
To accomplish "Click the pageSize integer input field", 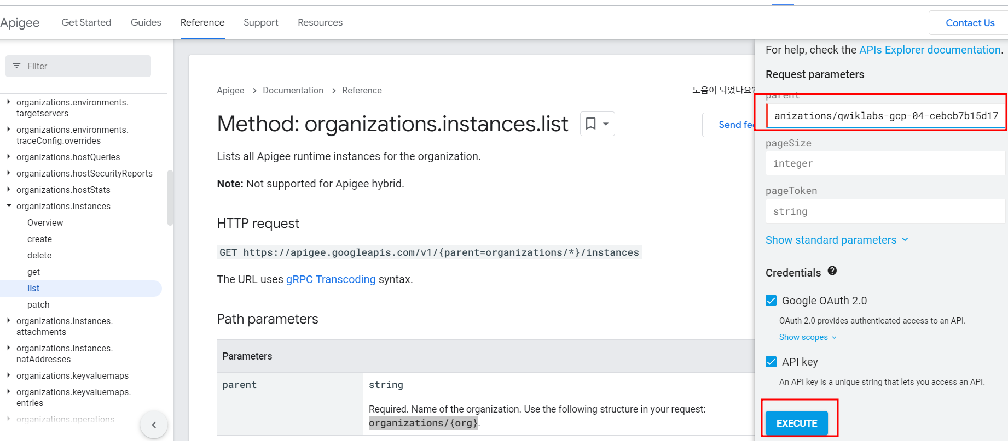I will click(885, 163).
